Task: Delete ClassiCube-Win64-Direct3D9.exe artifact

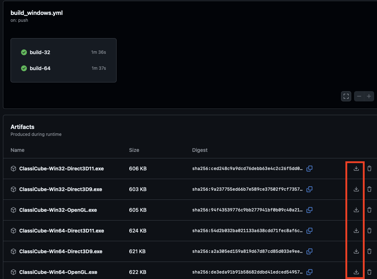Action: click(369, 251)
